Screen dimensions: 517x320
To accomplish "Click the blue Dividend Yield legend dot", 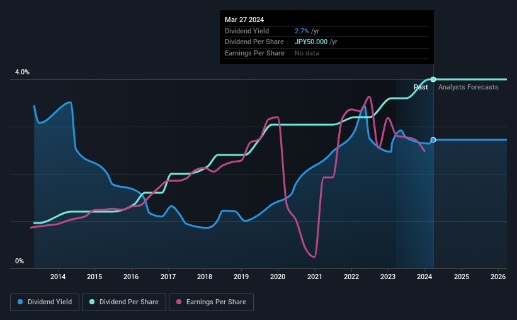I will (x=20, y=302).
